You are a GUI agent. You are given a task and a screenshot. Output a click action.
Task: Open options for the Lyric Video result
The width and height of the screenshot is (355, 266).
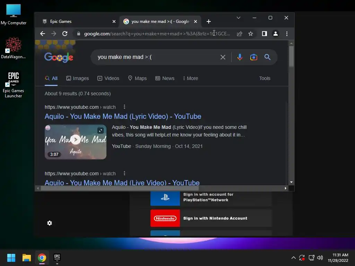124,107
